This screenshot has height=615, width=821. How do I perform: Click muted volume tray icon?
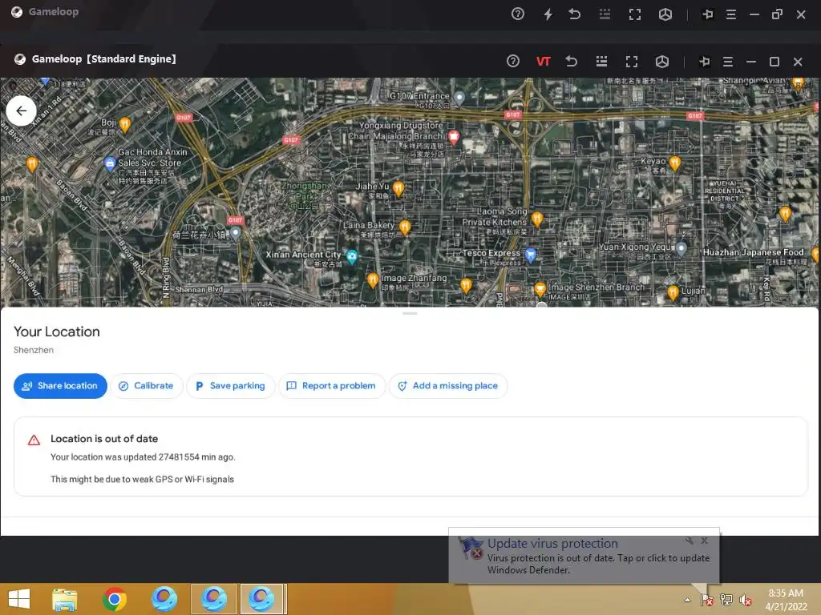(746, 600)
